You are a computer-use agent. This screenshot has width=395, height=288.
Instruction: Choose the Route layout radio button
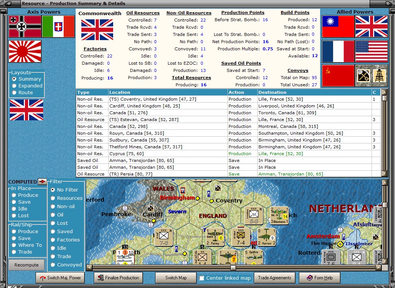point(14,93)
